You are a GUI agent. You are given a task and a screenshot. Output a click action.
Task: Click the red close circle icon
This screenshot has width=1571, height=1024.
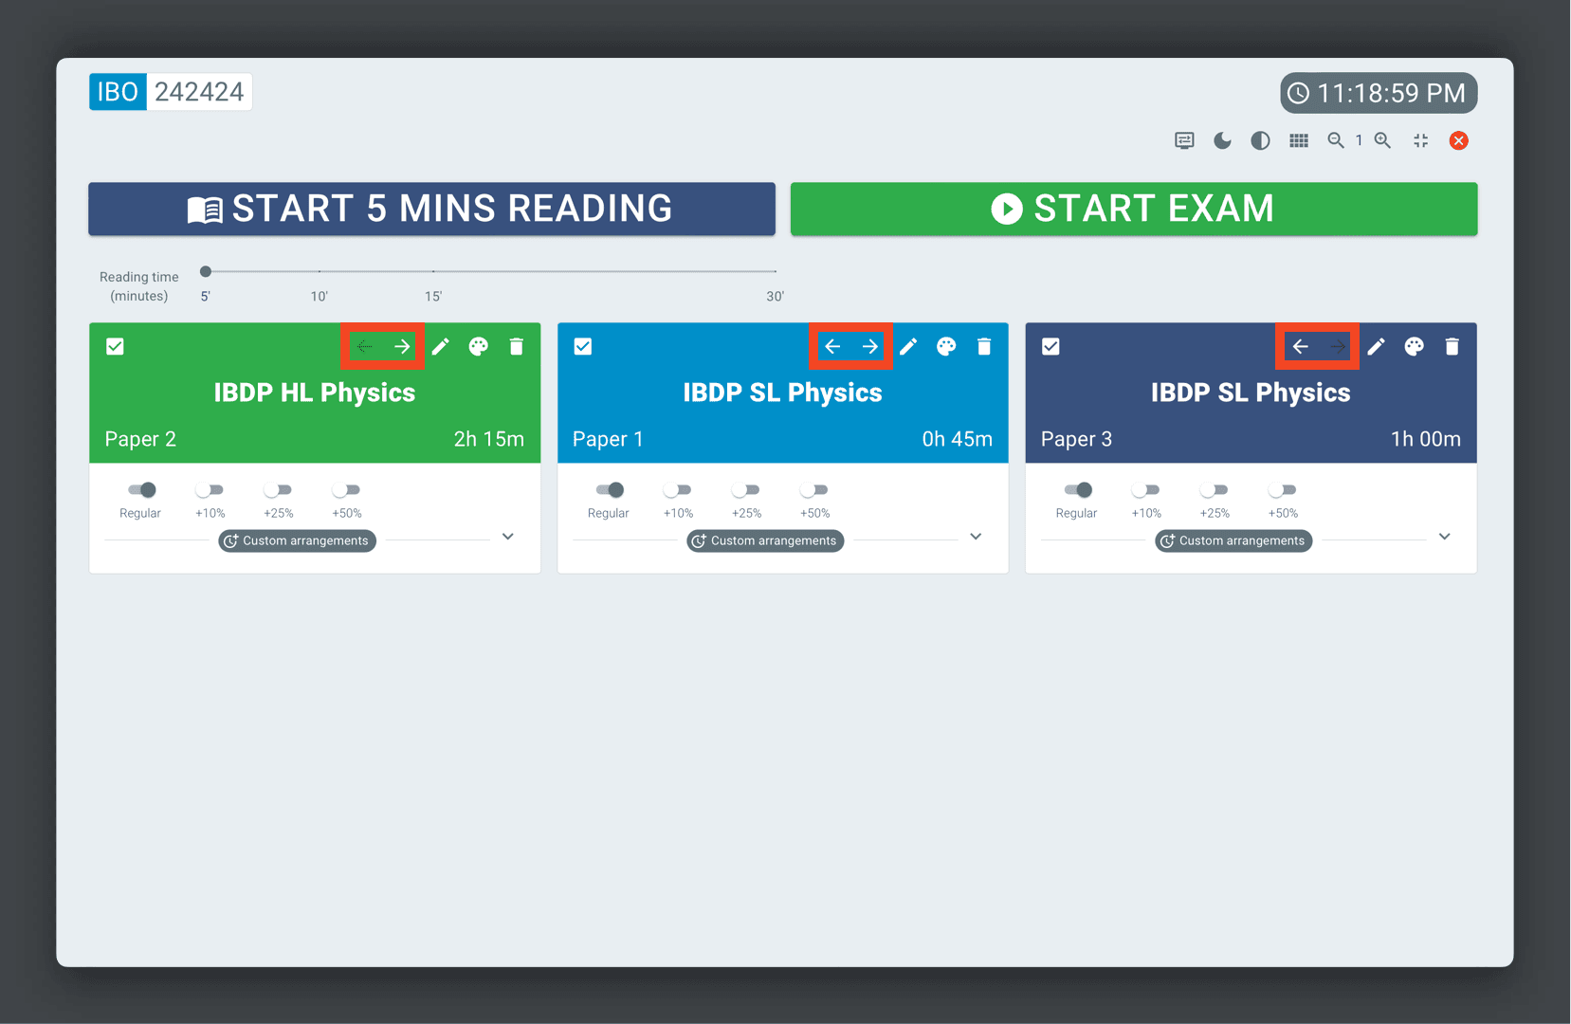coord(1459,140)
